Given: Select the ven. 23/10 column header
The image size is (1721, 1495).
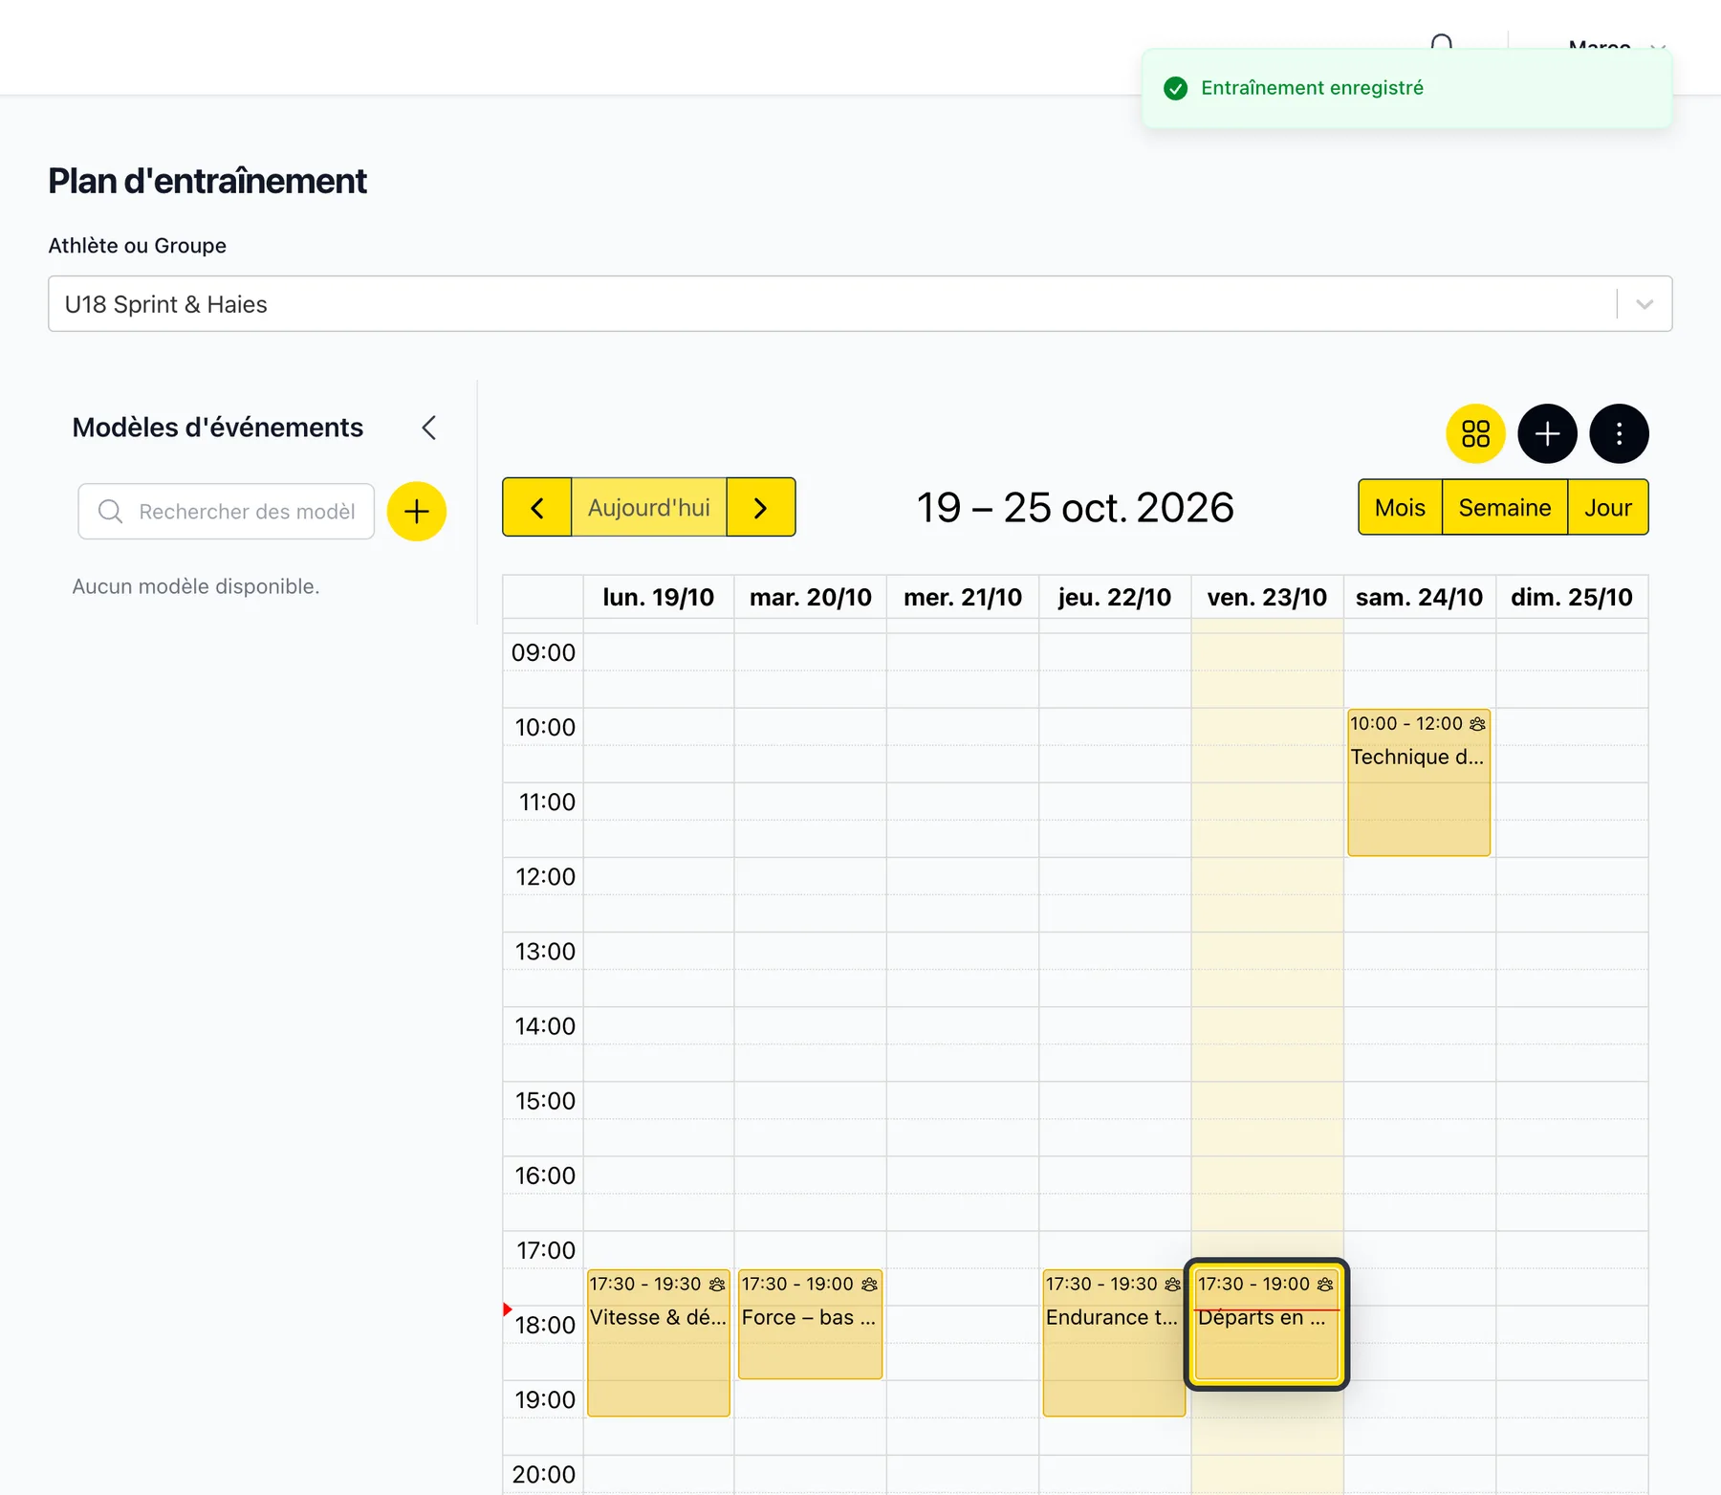Looking at the screenshot, I should [x=1267, y=597].
